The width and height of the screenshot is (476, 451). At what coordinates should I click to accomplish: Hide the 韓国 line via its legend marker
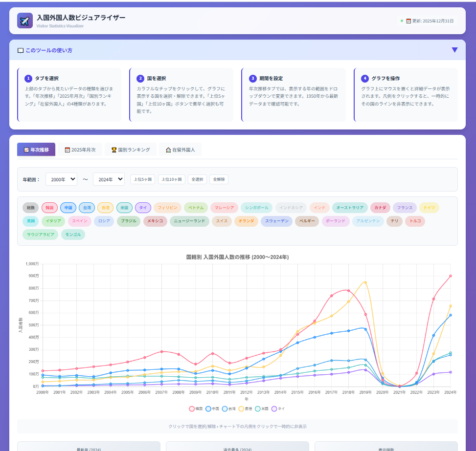191,408
